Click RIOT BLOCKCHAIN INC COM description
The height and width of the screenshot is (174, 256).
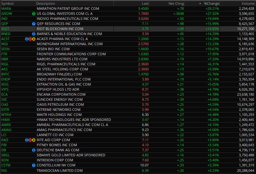60,29
